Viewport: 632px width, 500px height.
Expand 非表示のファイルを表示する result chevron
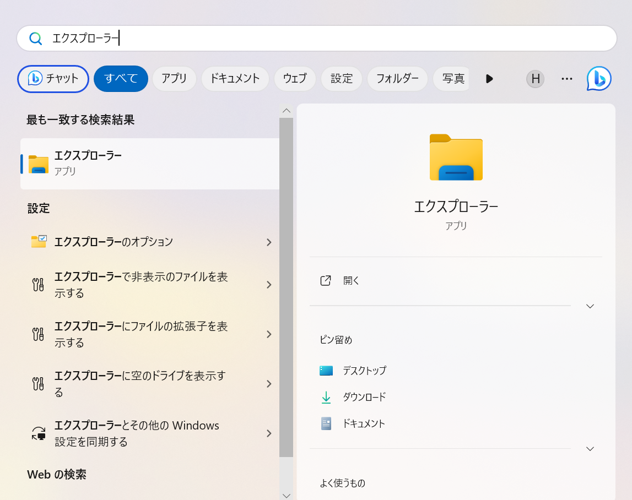pyautogui.click(x=269, y=285)
